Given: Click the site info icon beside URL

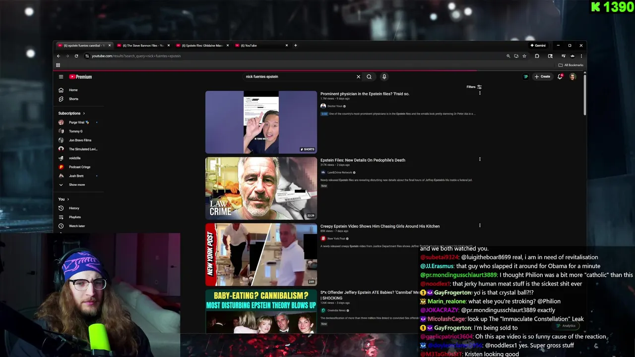Looking at the screenshot, I should coord(87,56).
